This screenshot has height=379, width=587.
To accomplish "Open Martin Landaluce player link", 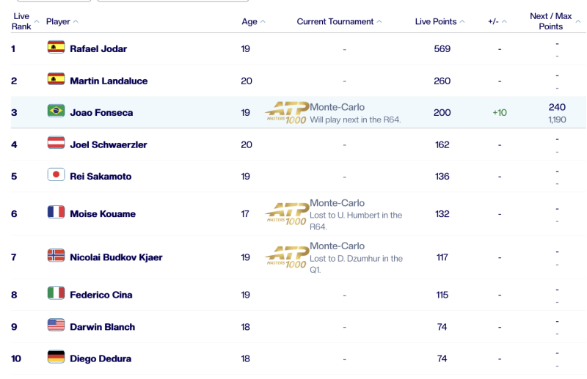I will click(x=109, y=81).
